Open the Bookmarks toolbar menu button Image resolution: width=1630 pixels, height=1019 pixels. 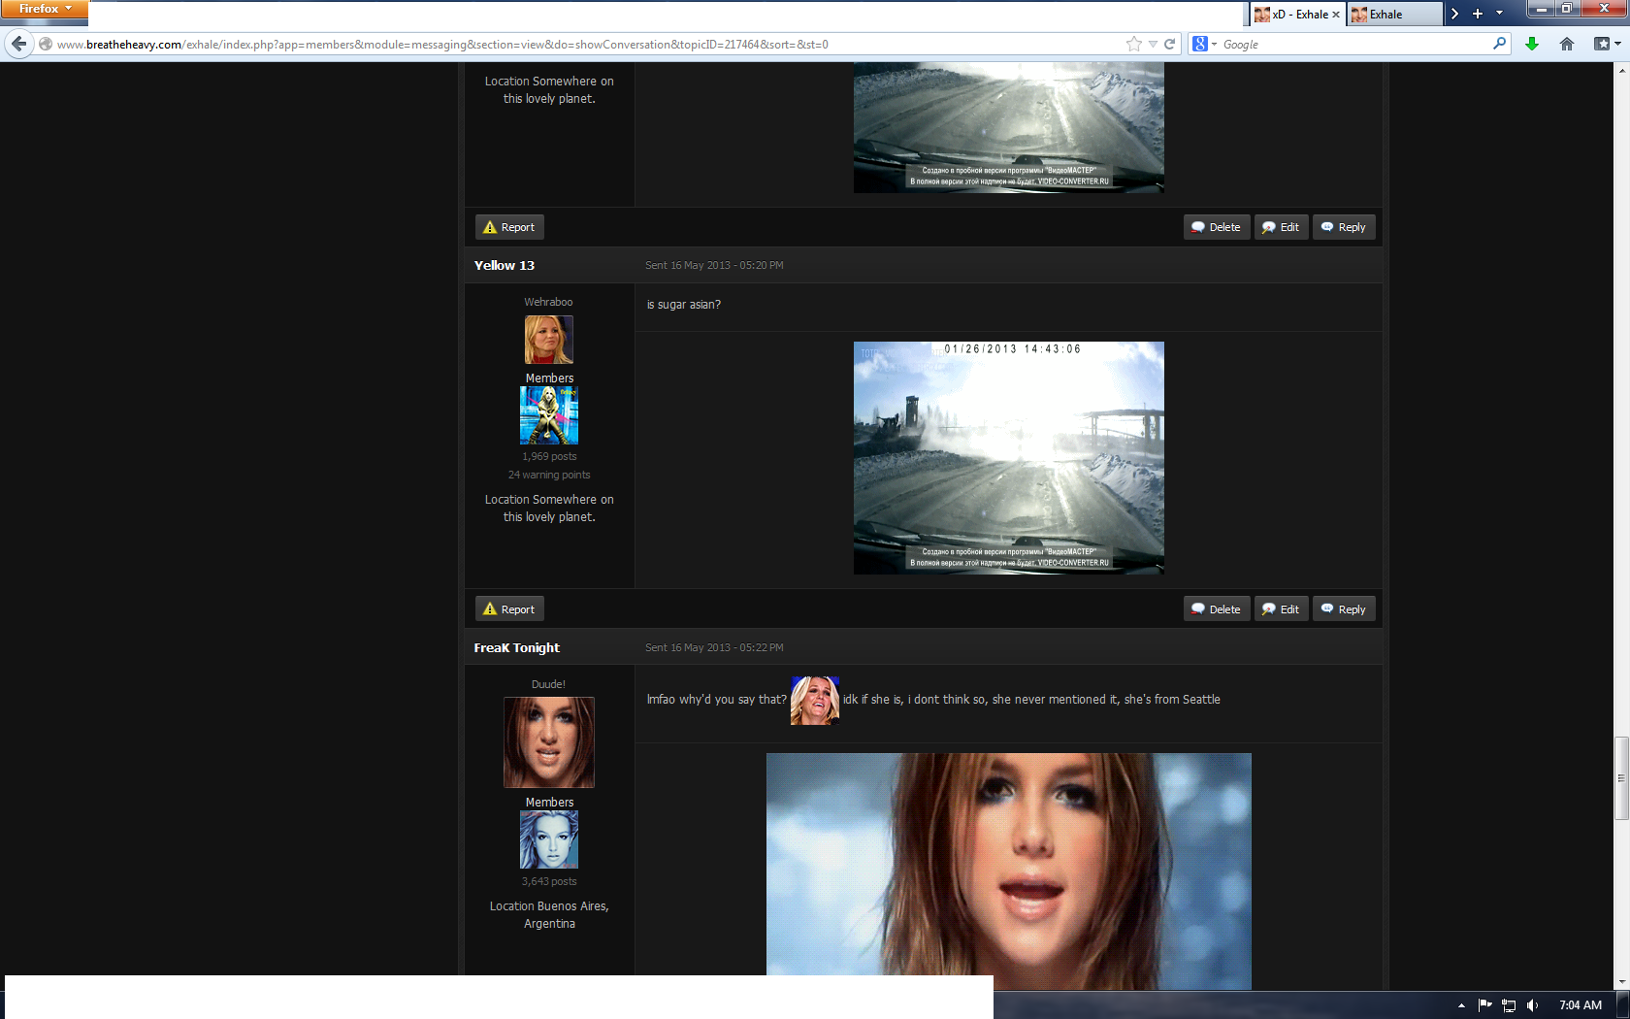[x=1608, y=44]
